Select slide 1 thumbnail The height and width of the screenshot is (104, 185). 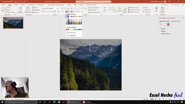(x=13, y=23)
